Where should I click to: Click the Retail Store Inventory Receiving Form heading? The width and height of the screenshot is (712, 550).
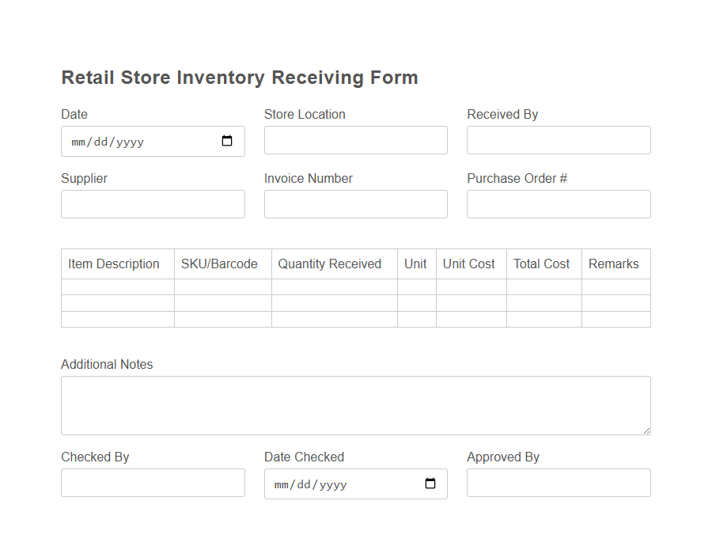coord(240,77)
